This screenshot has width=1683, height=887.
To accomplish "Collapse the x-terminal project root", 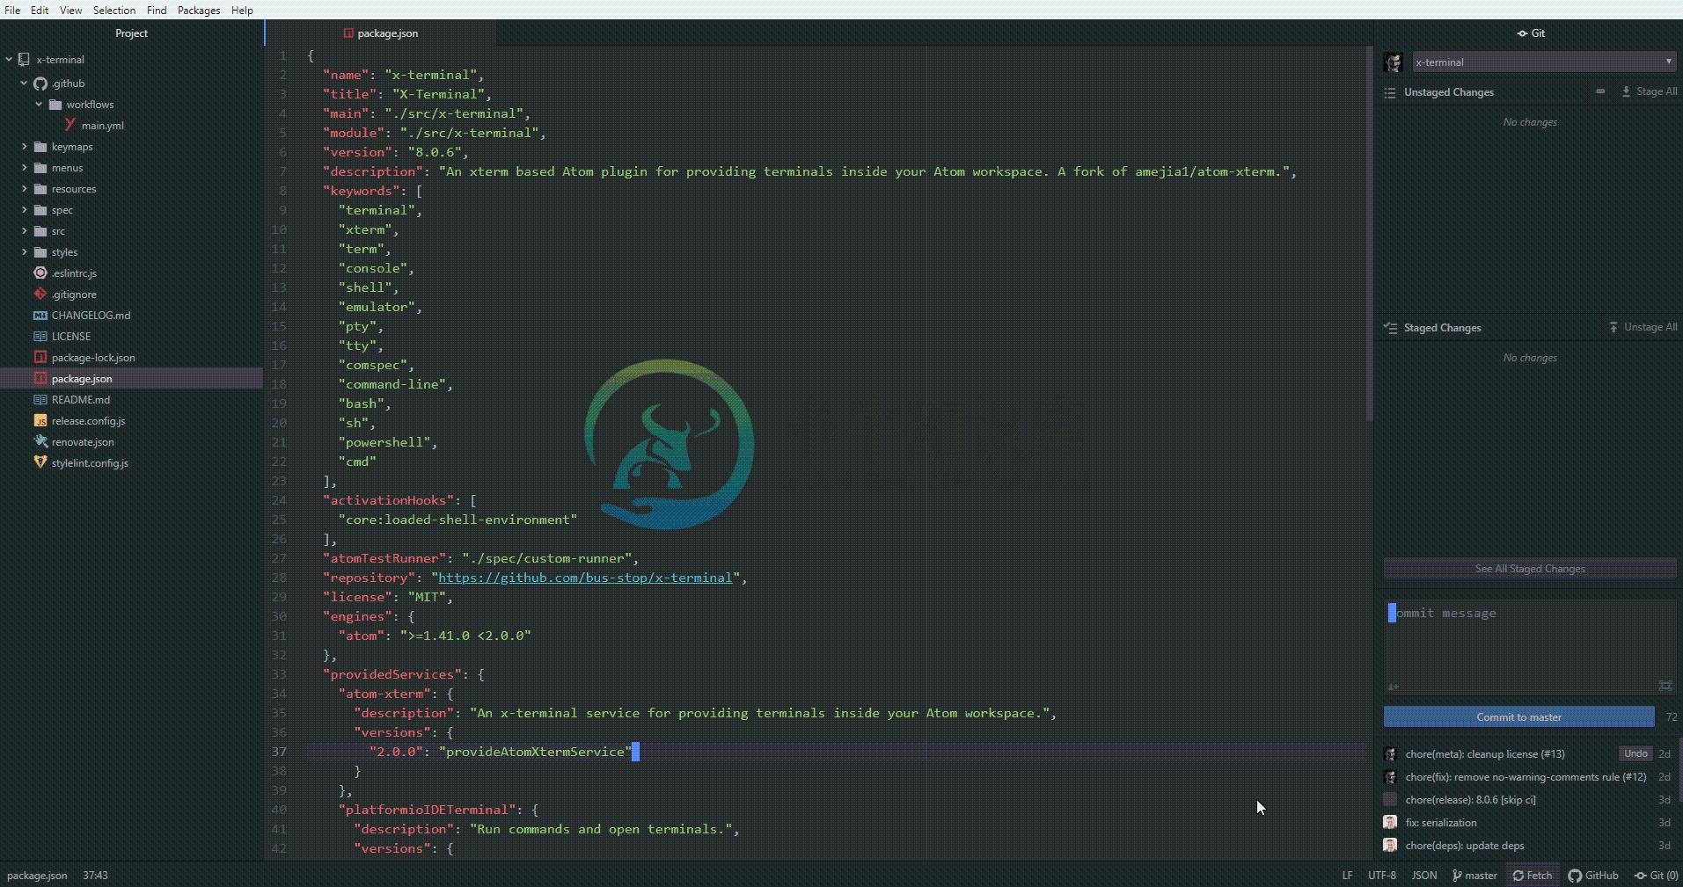I will click(x=9, y=60).
